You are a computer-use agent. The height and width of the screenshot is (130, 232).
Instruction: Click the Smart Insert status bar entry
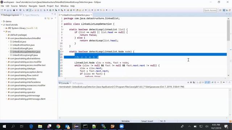tap(147, 121)
